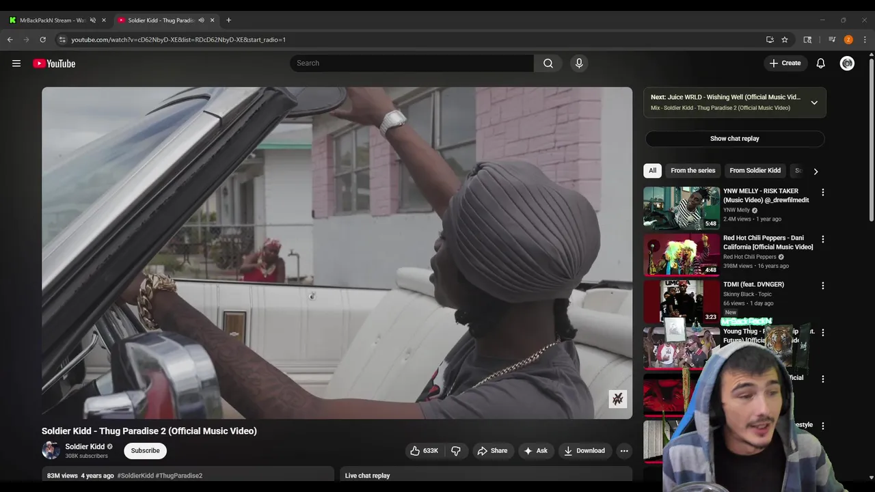Open Soldier Kidd channel avatar
Viewport: 875px width, 492px height.
(x=51, y=450)
